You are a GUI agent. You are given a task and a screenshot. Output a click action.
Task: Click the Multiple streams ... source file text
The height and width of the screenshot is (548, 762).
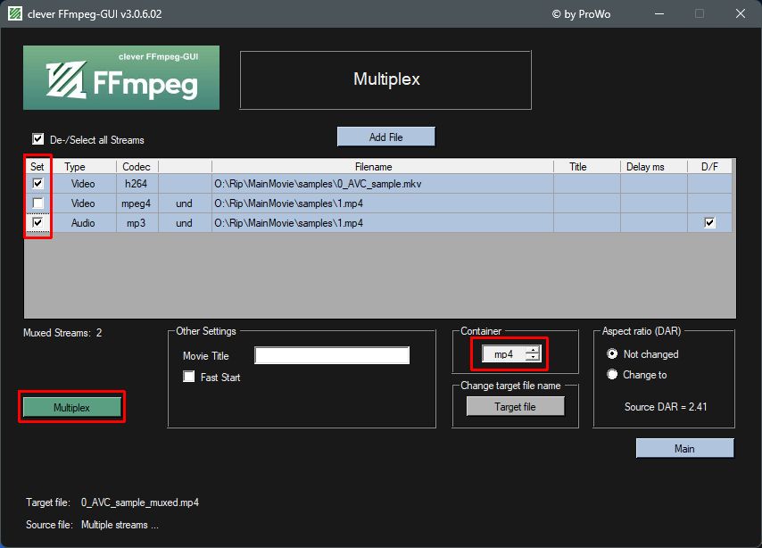[x=120, y=525]
